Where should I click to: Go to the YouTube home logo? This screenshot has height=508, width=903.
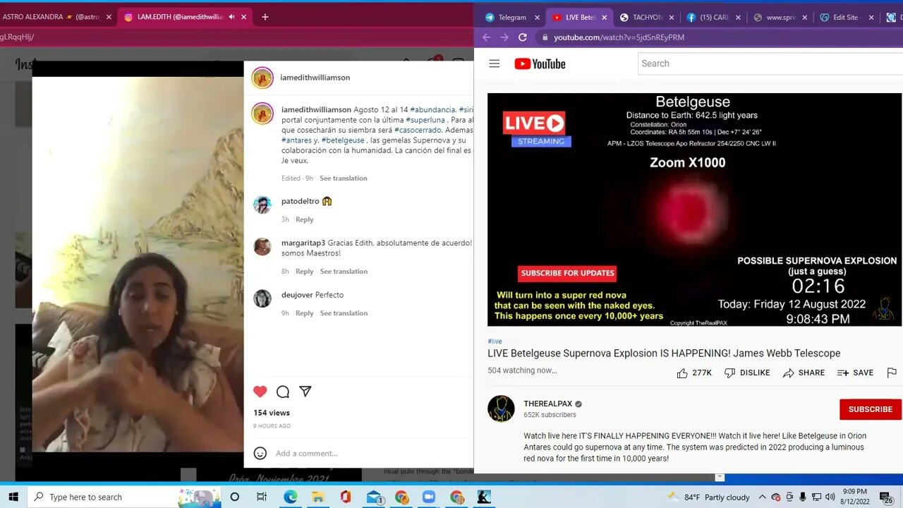[x=540, y=64]
